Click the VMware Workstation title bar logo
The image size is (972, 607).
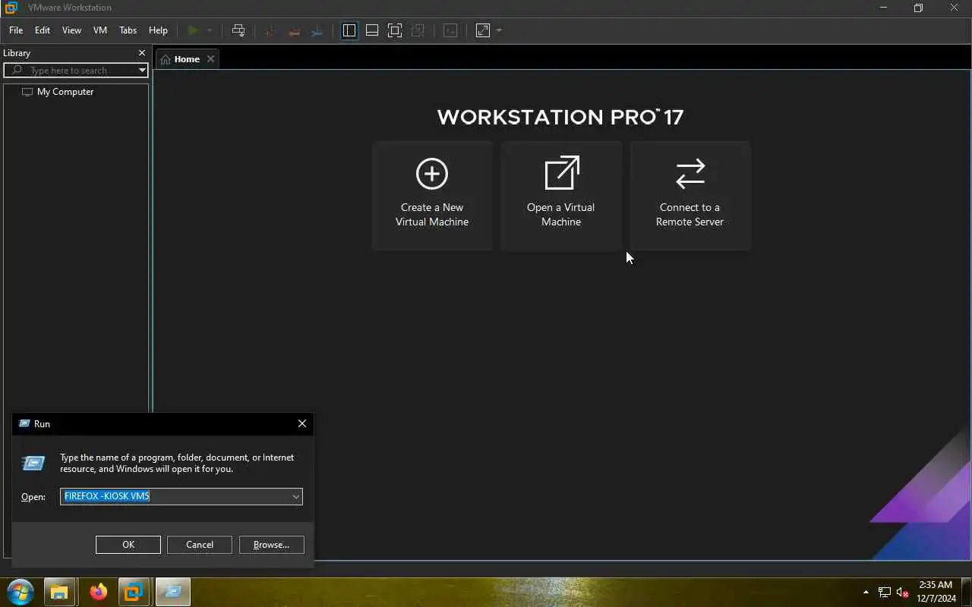tap(11, 8)
